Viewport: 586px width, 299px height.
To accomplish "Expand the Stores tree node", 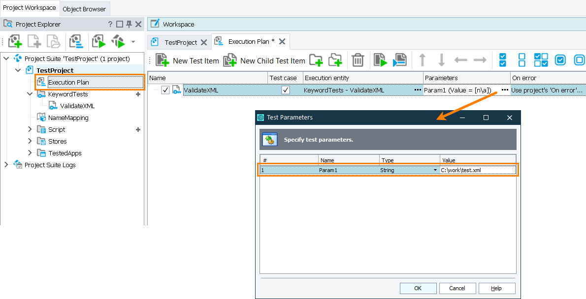I will 30,141.
